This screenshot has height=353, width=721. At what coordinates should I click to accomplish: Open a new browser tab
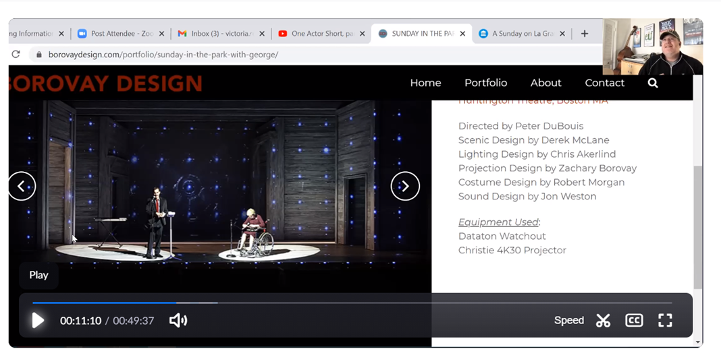(585, 34)
